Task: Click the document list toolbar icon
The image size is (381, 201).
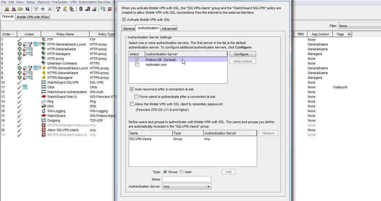Action: pyautogui.click(x=103, y=9)
